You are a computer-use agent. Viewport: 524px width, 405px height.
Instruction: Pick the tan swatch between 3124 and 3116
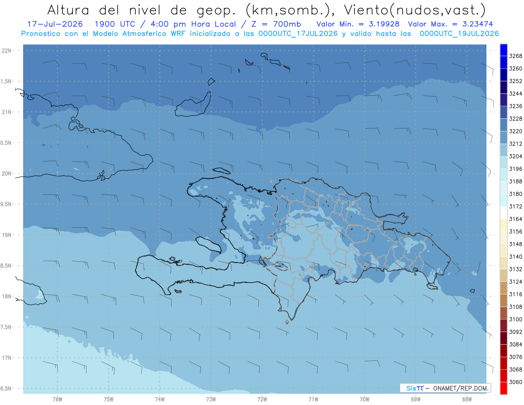(x=503, y=288)
